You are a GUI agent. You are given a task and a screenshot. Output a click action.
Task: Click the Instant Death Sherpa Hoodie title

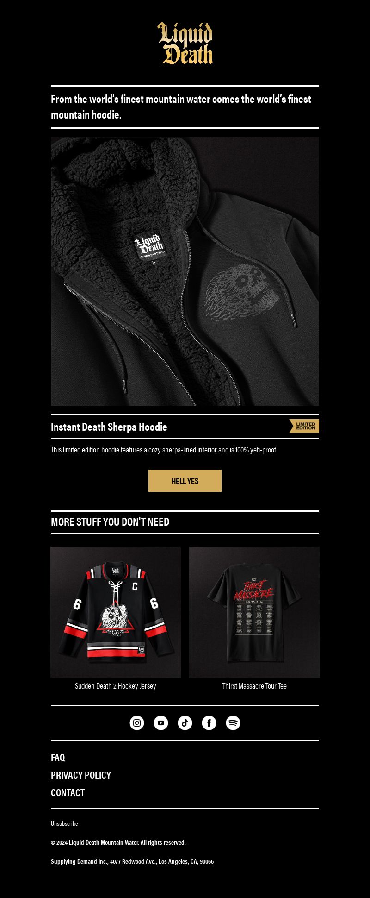(109, 427)
